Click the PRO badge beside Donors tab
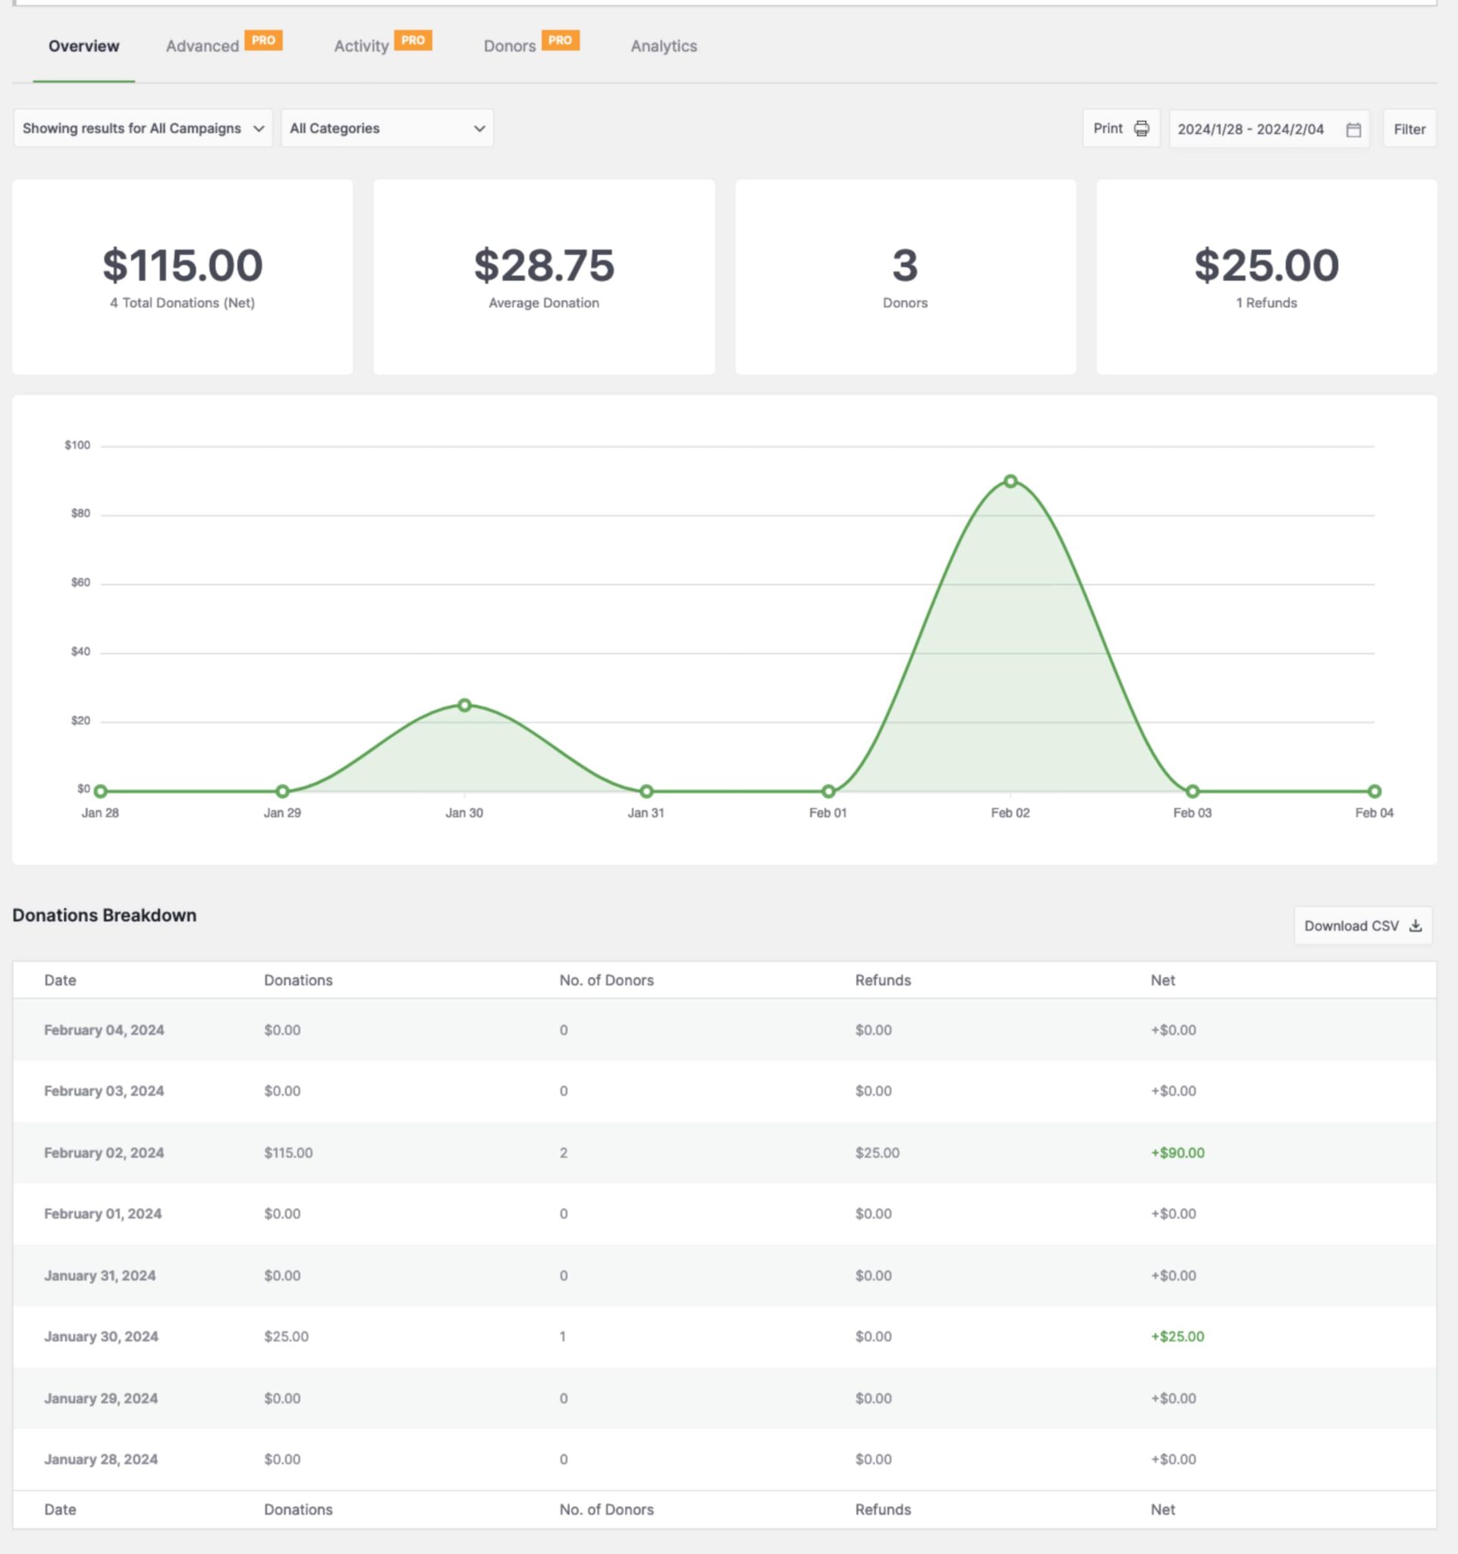The image size is (1458, 1554). click(x=559, y=40)
